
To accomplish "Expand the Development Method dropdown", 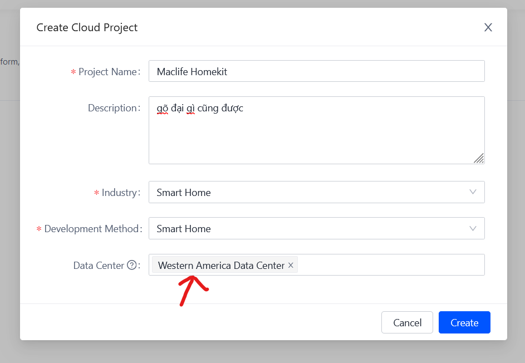I will (312, 228).
